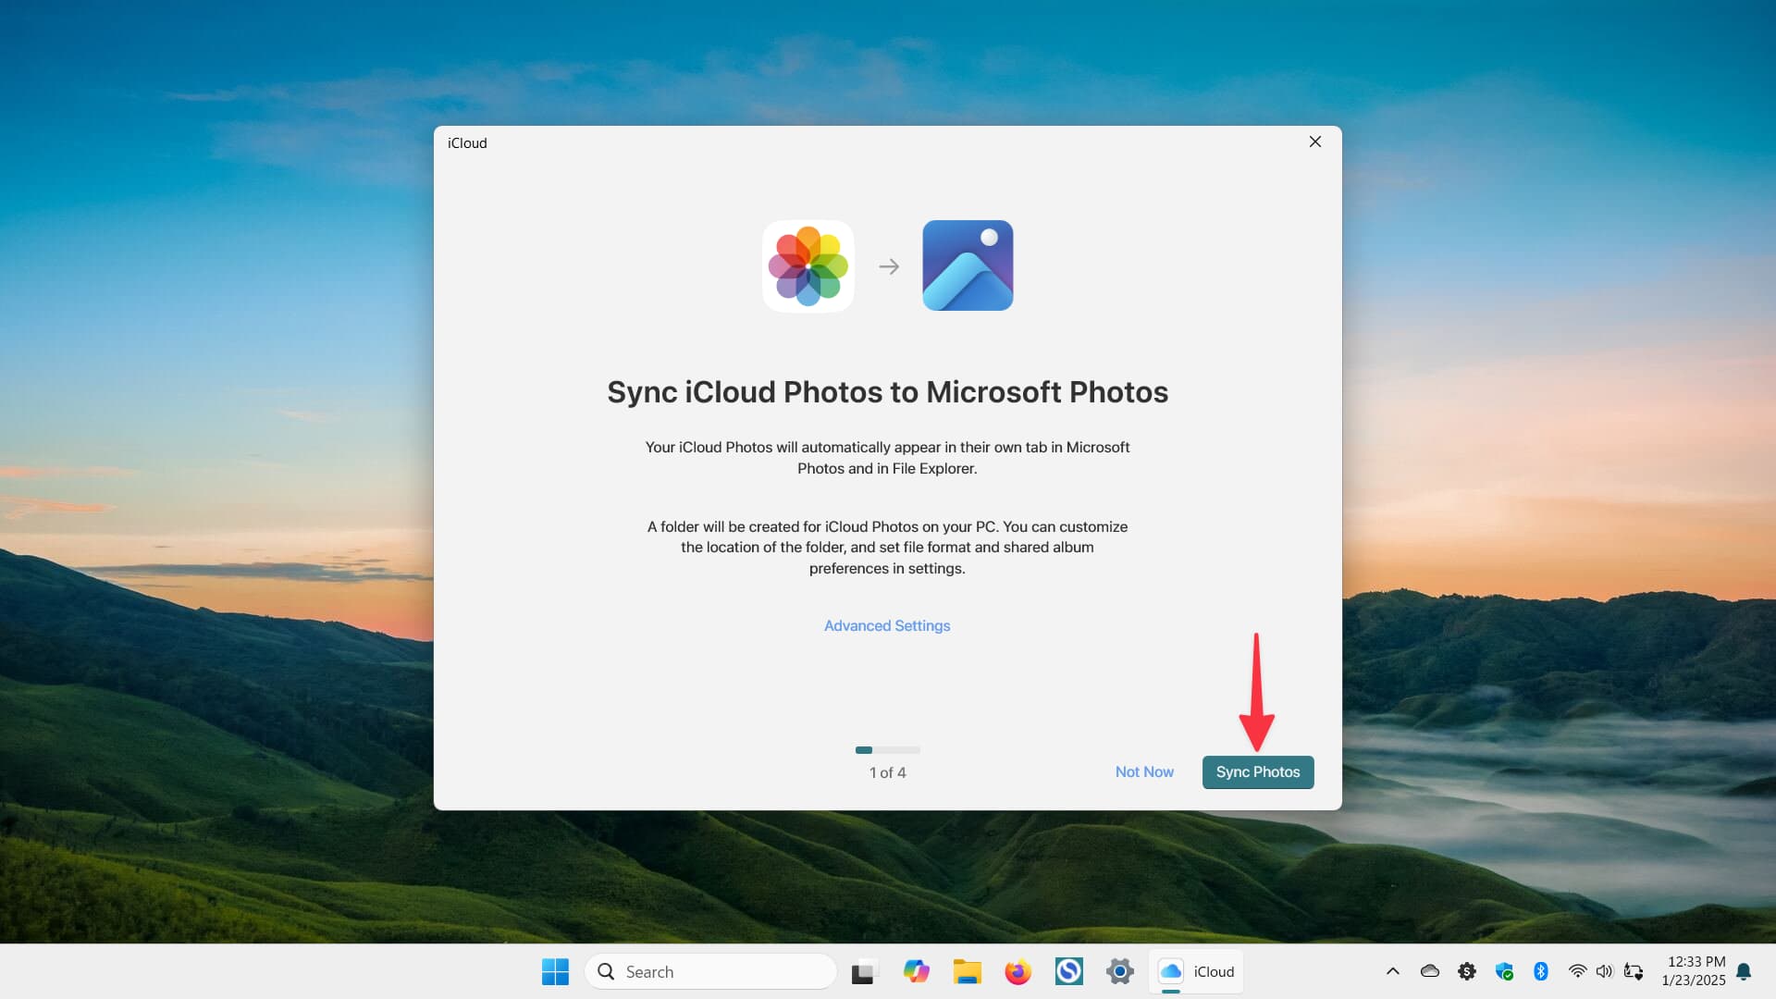Viewport: 1776px width, 999px height.
Task: Click the Sync Photos button
Action: pos(1258,771)
